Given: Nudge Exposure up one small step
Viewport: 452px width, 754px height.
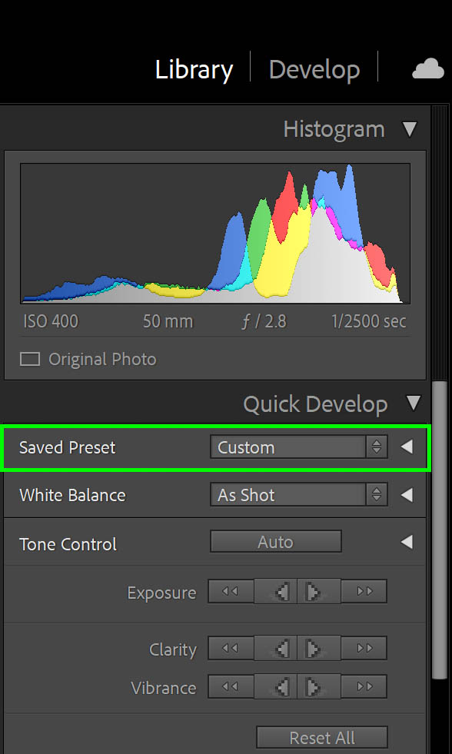Looking at the screenshot, I should (x=319, y=592).
